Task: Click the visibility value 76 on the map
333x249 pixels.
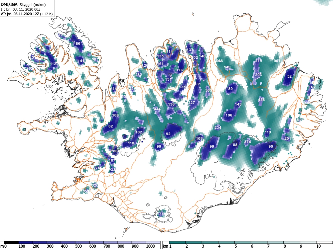Action: [x=181, y=70]
